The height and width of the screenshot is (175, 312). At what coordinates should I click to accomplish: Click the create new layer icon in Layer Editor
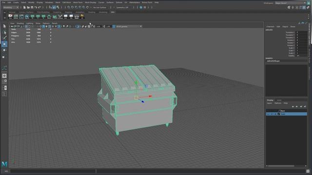click(301, 107)
